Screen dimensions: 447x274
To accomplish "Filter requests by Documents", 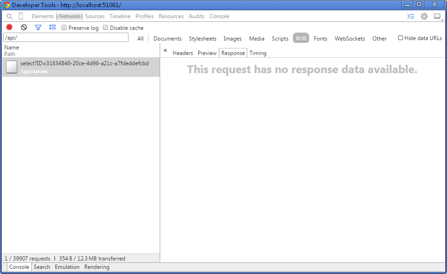I will pos(167,39).
